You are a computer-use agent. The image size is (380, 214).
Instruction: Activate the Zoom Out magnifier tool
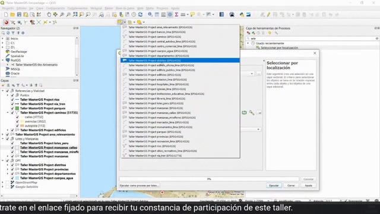[x=68, y=14]
